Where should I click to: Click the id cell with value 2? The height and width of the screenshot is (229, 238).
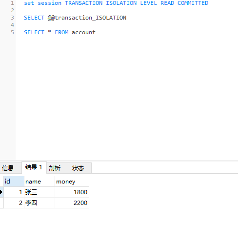pyautogui.click(x=14, y=203)
